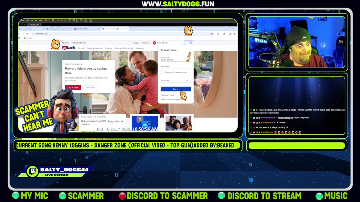The width and height of the screenshot is (360, 202).
Task: Click the Apply now button
Action: [x=90, y=88]
